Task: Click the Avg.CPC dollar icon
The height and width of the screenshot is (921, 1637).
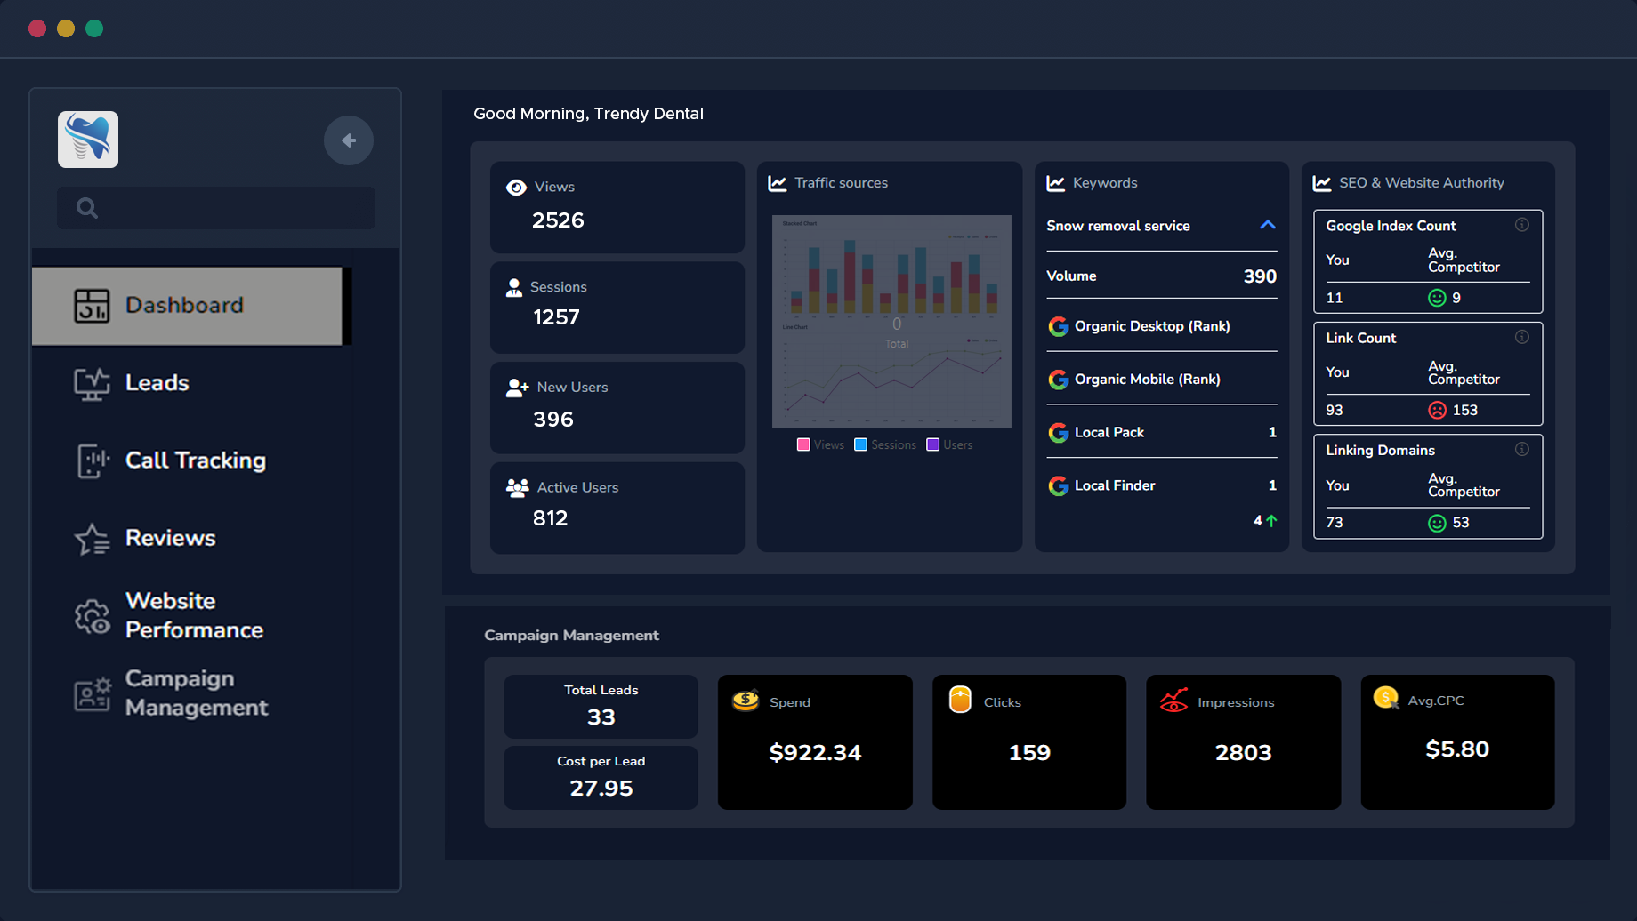Action: click(x=1386, y=698)
